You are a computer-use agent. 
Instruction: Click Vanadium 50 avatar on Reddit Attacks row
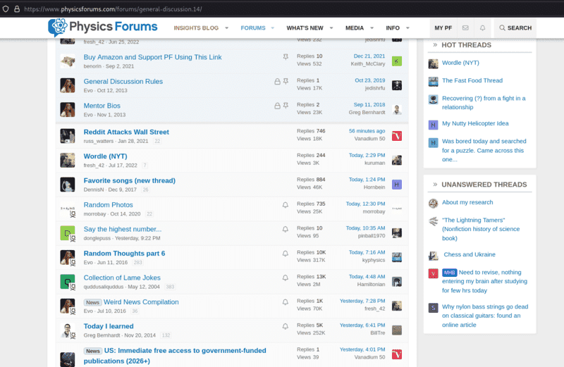tap(397, 136)
